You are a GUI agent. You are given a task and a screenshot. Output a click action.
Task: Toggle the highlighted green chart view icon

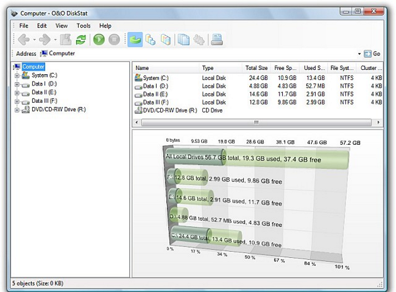click(x=135, y=40)
